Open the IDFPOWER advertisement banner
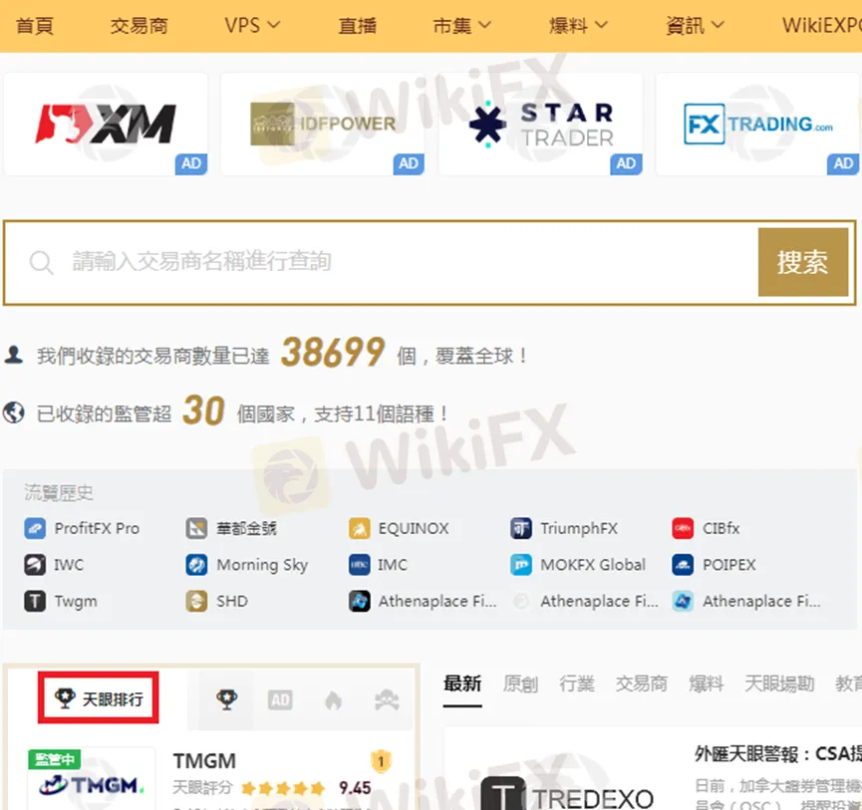The height and width of the screenshot is (810, 862). tap(323, 125)
